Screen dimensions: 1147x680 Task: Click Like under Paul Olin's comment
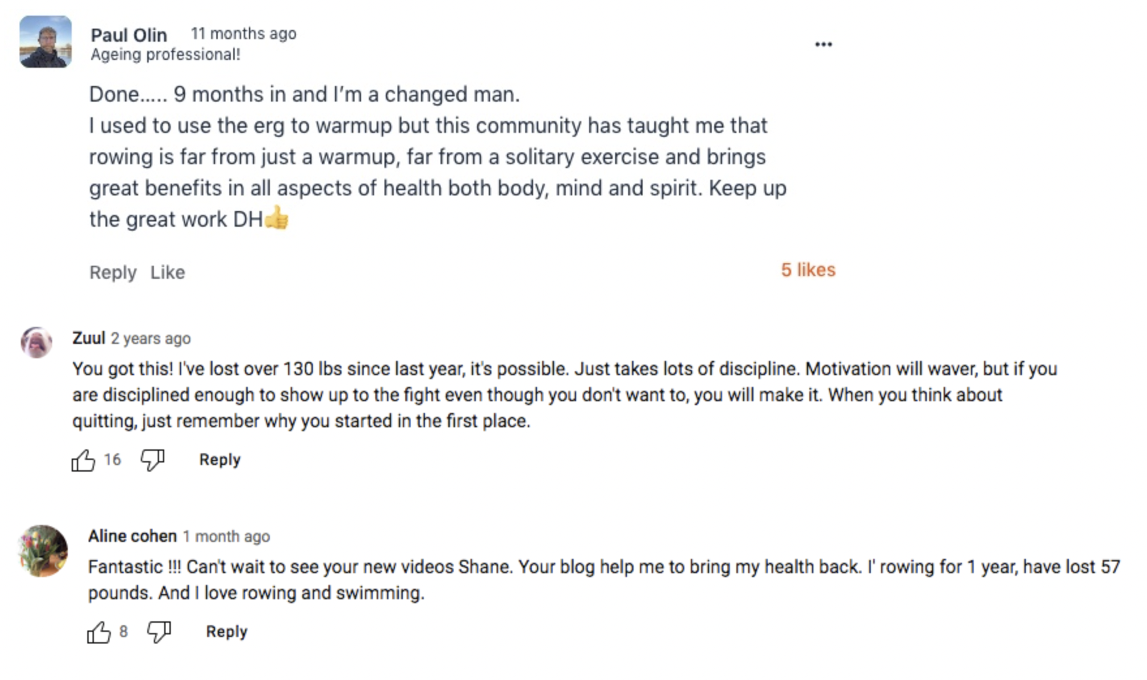tap(167, 272)
